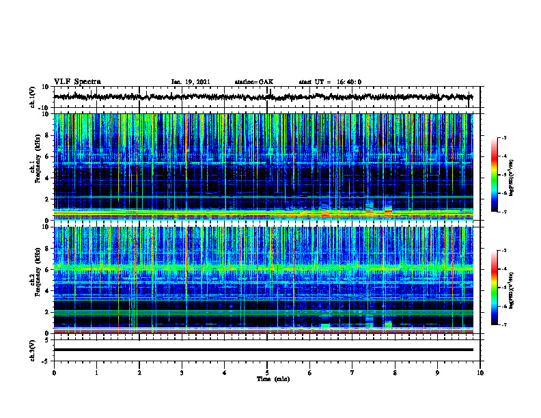Click time axis tick label "3"
Screen dimensions: 541x418
point(182,373)
